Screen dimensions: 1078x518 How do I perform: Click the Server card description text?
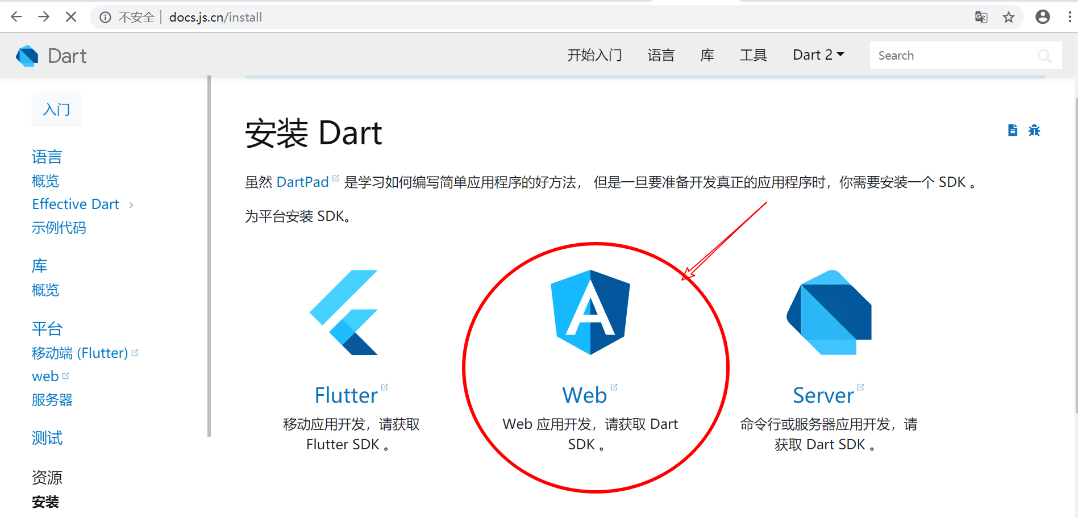tap(828, 435)
